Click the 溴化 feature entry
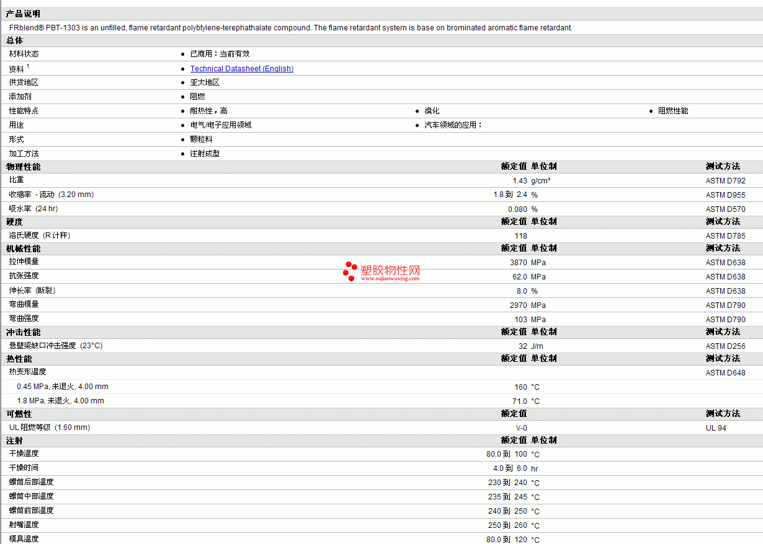Viewport: 763px width, 544px height. click(x=432, y=111)
